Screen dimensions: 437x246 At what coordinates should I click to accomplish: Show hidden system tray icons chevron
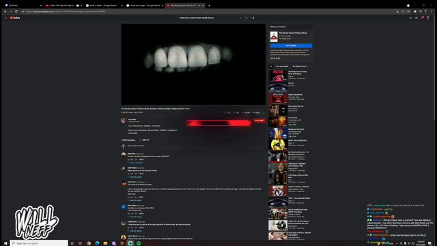[397, 243]
